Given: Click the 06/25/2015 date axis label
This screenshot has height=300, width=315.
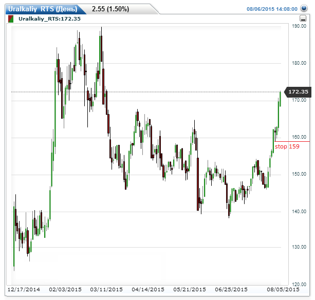Looking at the screenshot, I should tap(231, 290).
